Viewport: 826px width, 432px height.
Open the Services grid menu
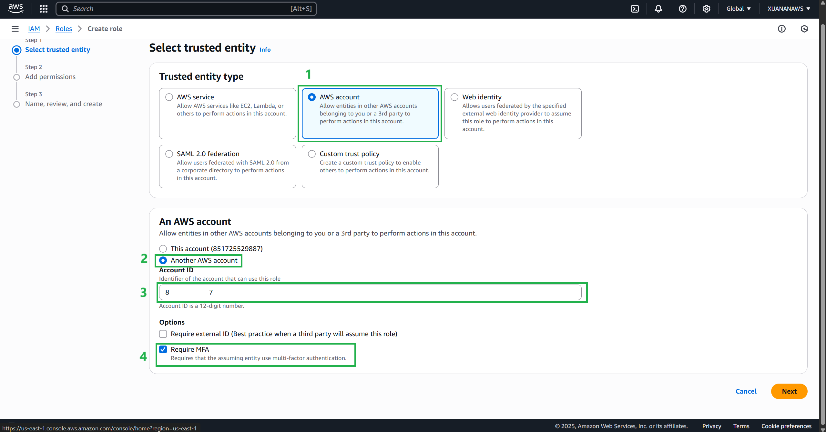pos(43,9)
